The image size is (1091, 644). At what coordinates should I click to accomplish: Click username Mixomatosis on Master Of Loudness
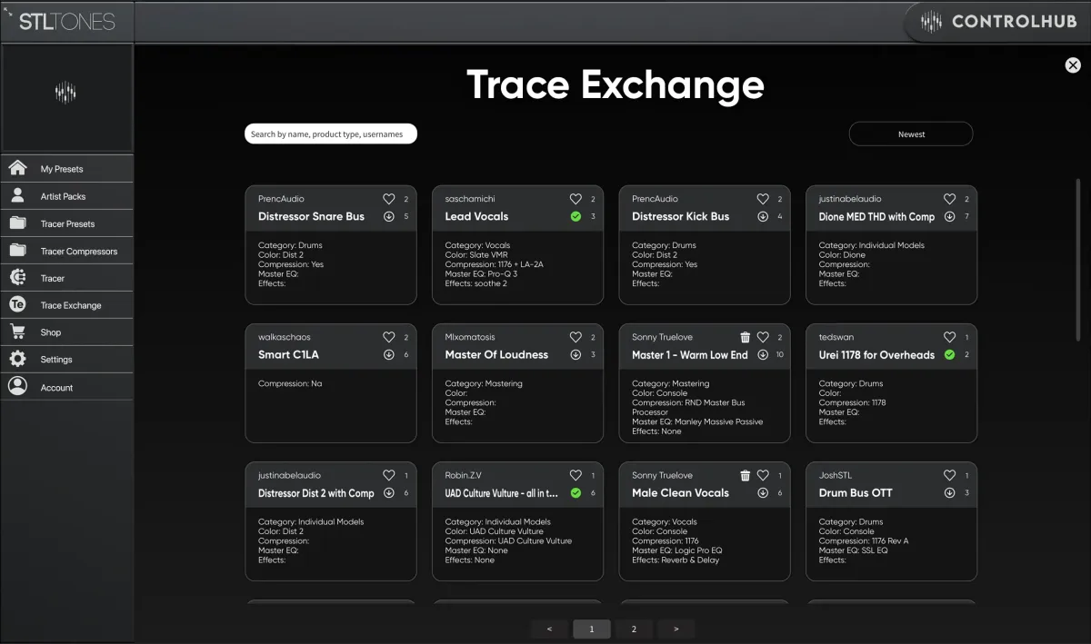470,337
